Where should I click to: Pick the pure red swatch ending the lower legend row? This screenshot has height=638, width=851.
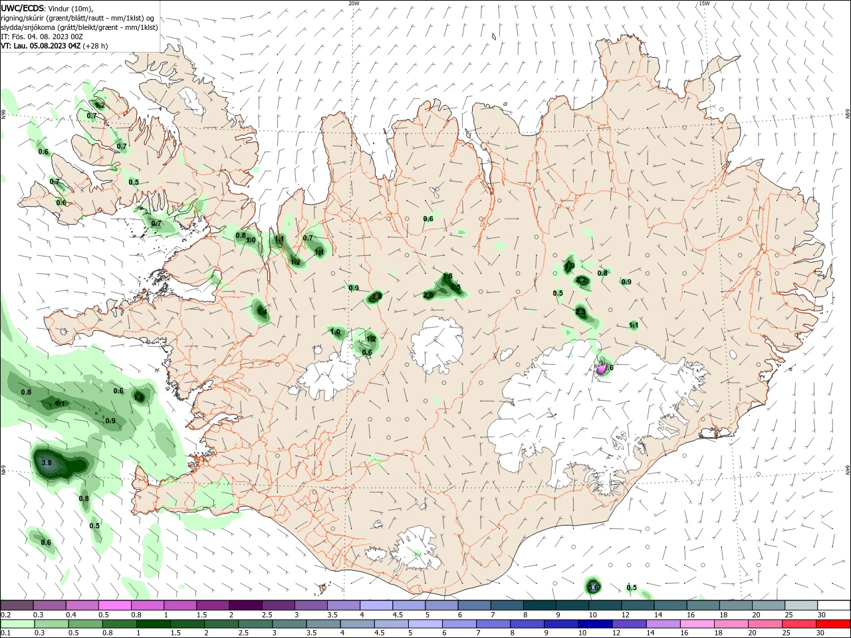coord(834,624)
